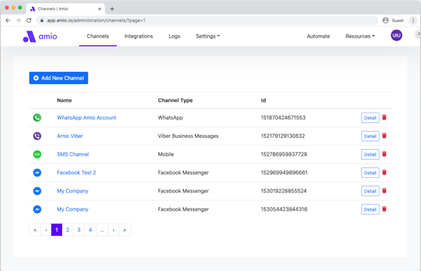Click the Name column header
421x271 pixels.
pos(64,100)
